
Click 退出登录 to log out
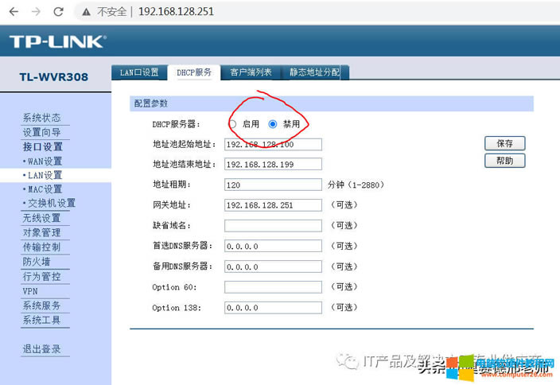coord(42,349)
